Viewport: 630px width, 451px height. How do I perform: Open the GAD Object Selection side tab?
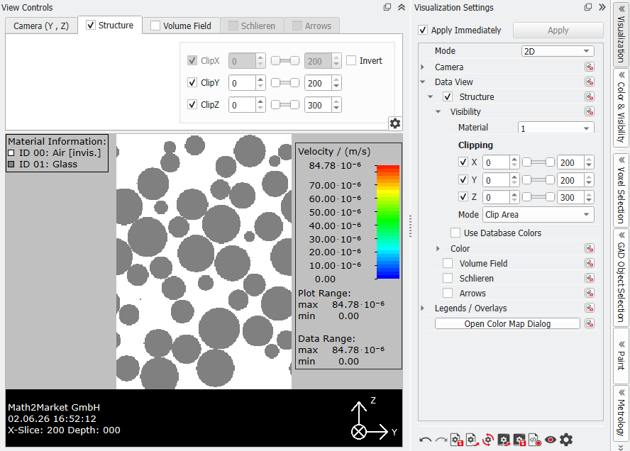[621, 277]
